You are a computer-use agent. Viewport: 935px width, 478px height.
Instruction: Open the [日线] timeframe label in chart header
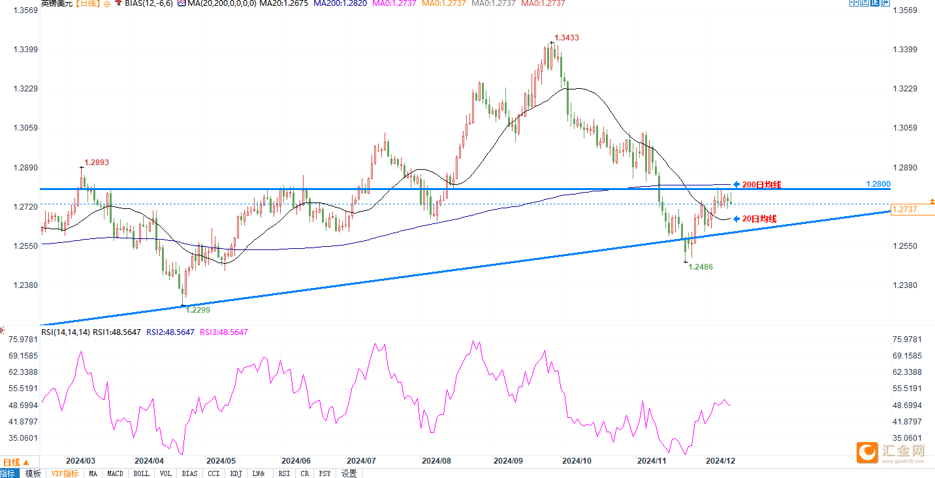(x=87, y=3)
